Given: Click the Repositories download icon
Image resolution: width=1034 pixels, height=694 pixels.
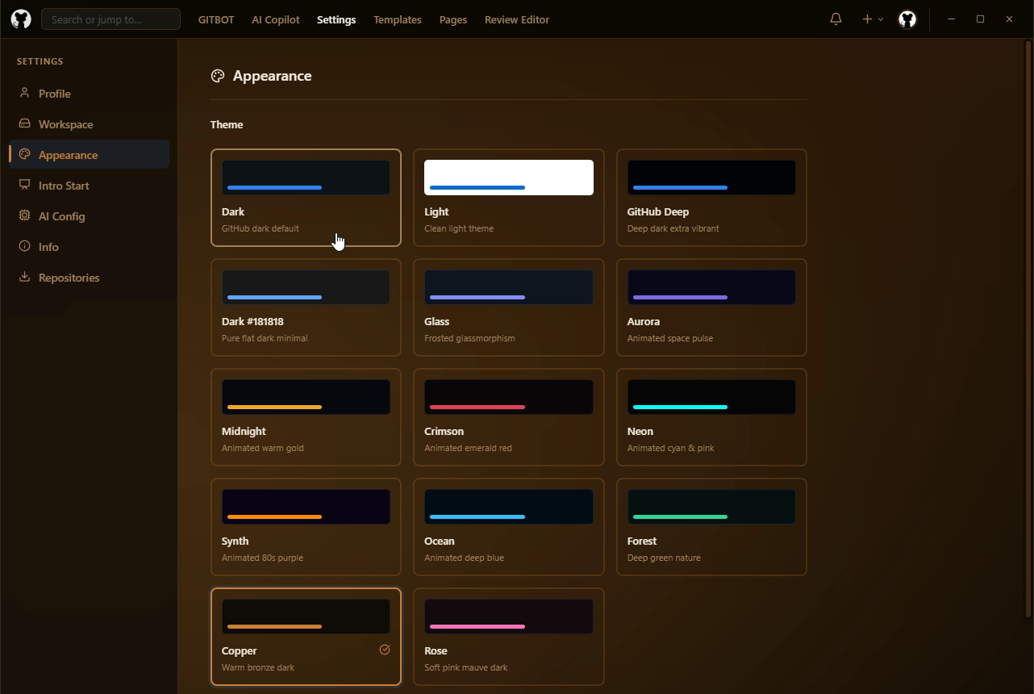Looking at the screenshot, I should pos(25,277).
